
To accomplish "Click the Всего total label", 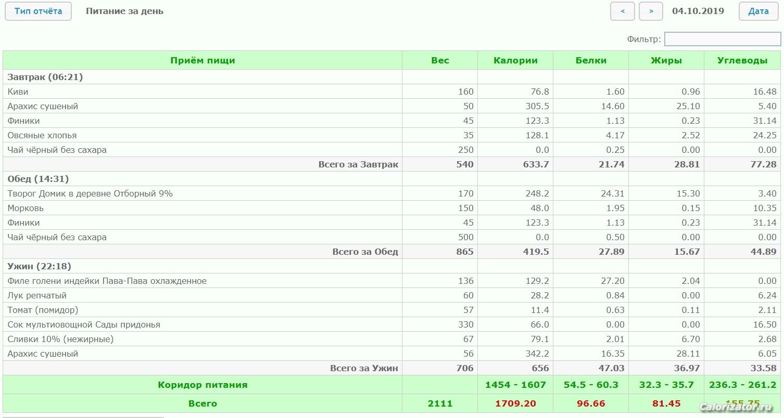I will [203, 403].
